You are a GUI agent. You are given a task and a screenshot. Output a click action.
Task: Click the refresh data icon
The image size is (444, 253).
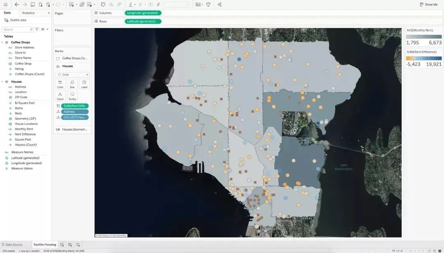coord(58,5)
